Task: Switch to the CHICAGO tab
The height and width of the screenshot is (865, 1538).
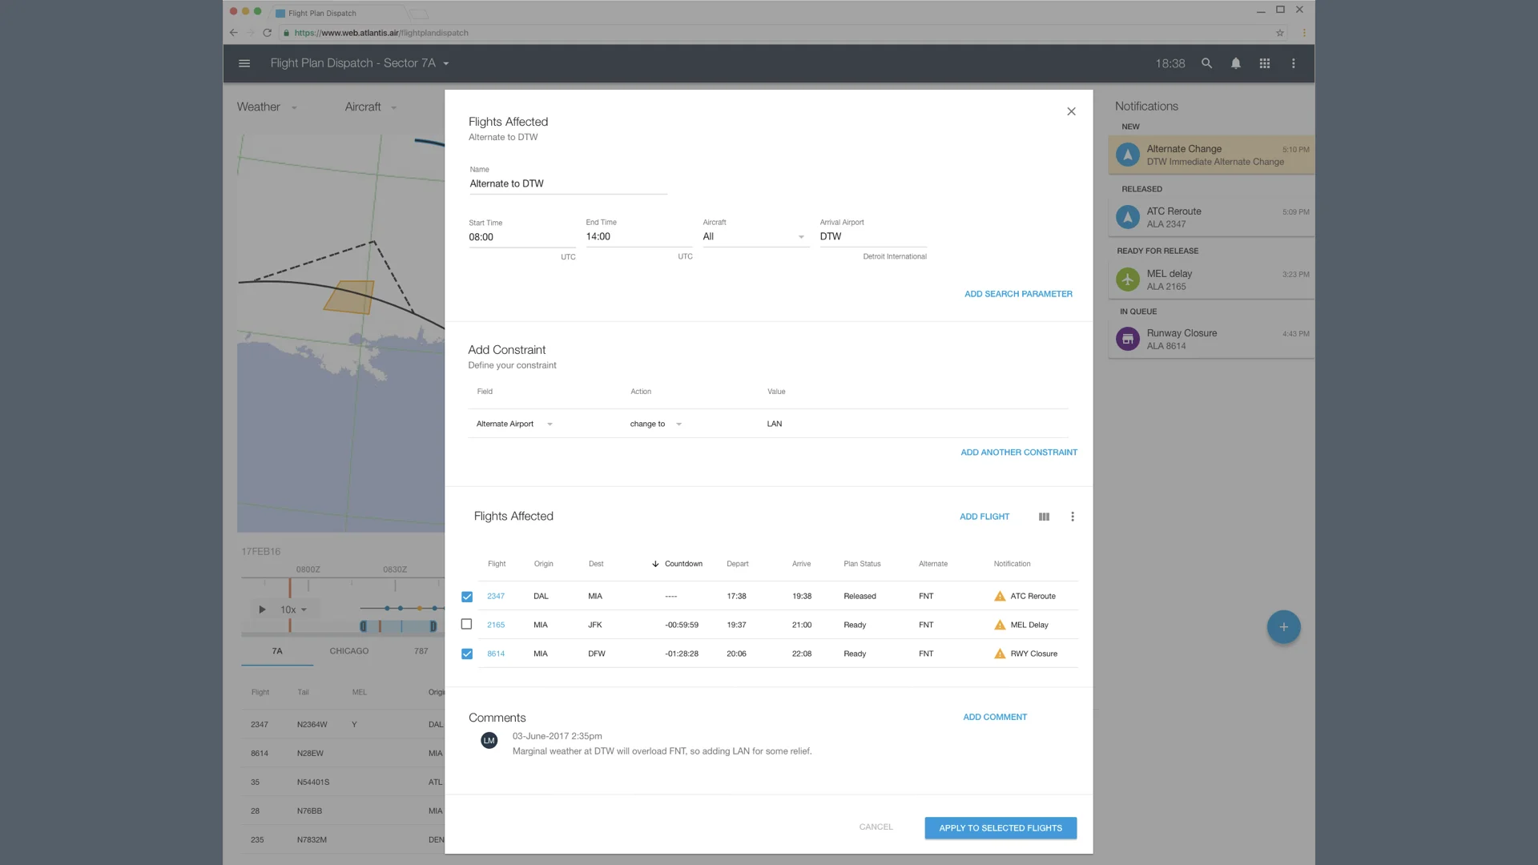Action: 348,651
